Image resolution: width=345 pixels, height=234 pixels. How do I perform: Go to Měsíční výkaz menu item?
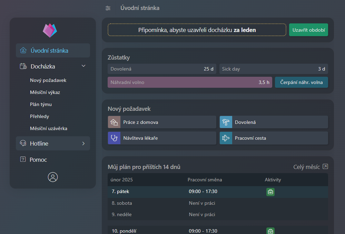tap(45, 92)
